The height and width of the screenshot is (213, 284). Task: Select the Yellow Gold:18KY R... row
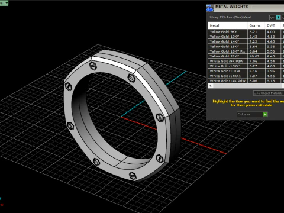(x=246, y=51)
